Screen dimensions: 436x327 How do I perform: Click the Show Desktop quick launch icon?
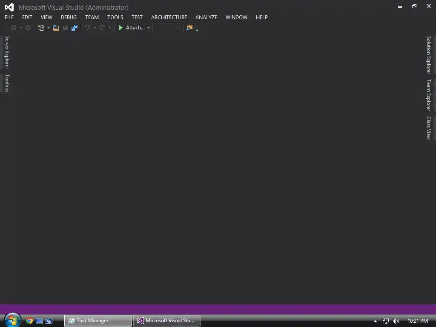[39, 321]
